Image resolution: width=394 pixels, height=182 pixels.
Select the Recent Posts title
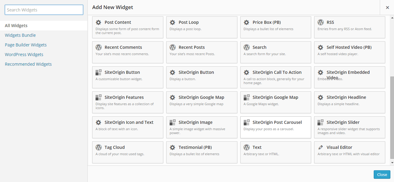[x=192, y=47]
